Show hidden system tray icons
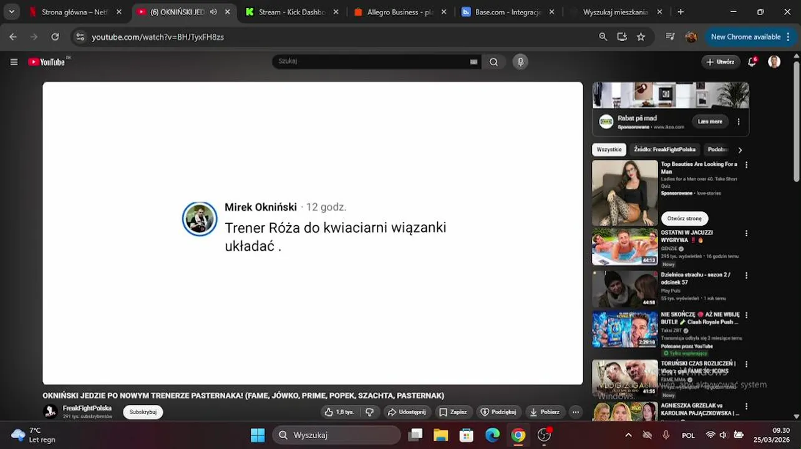Image resolution: width=801 pixels, height=449 pixels. [x=628, y=435]
